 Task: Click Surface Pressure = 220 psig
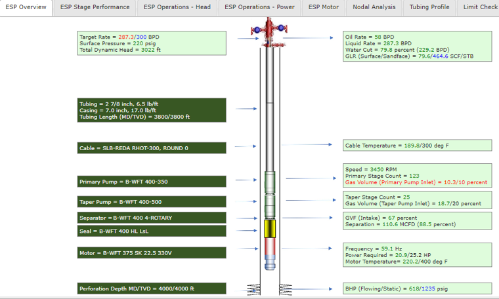point(118,43)
